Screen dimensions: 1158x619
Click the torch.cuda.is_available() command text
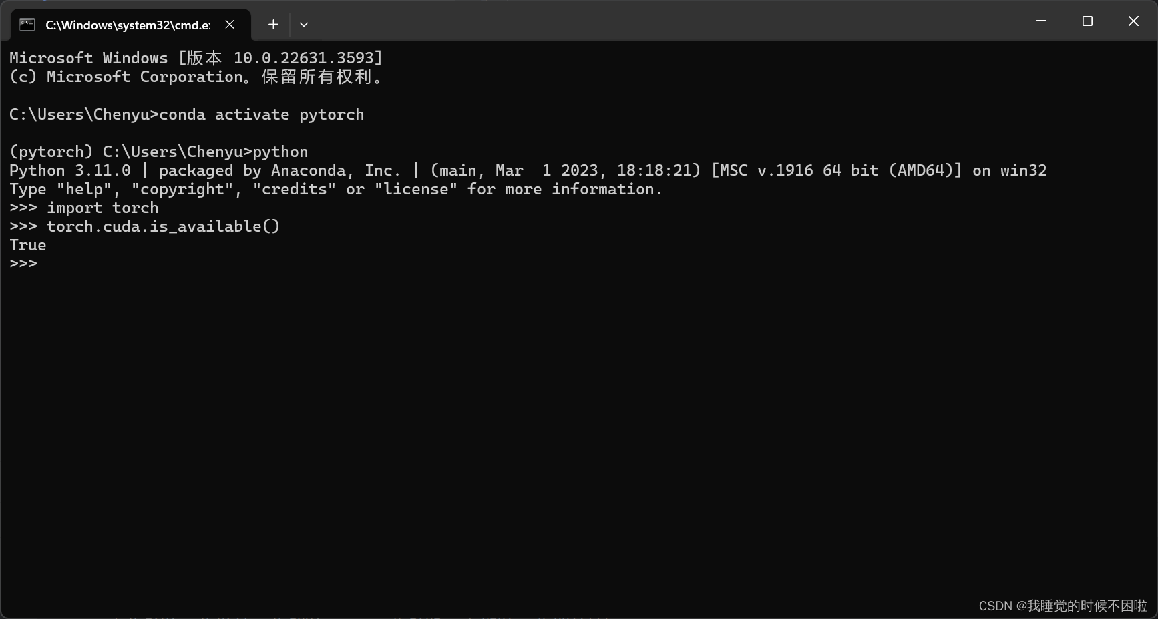164,226
